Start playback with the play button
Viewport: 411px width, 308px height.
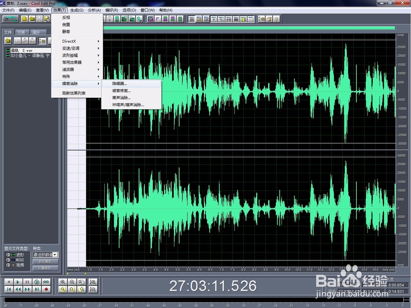[x=18, y=282]
